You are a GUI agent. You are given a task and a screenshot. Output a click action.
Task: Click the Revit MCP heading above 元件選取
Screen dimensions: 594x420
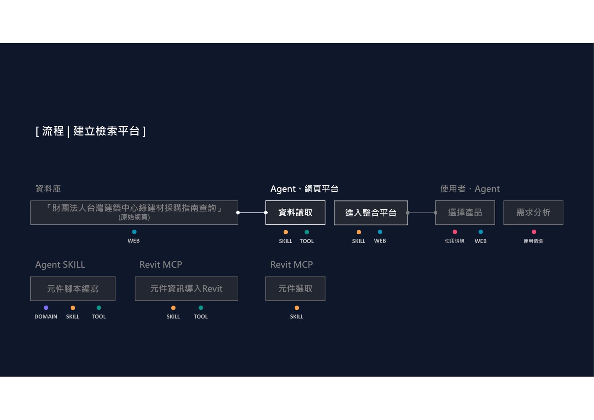click(291, 264)
